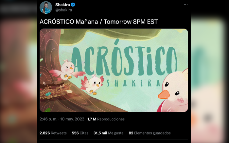View the 1,7 M Reproducciones count
Screen dimensions: 229x143
pos(106,119)
